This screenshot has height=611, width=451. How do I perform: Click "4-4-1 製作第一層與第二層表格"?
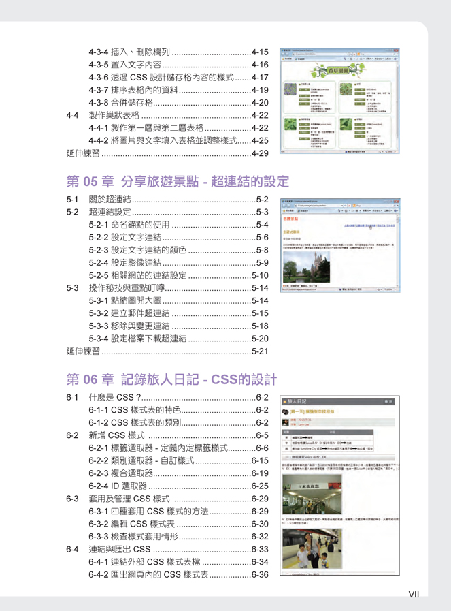(x=179, y=128)
